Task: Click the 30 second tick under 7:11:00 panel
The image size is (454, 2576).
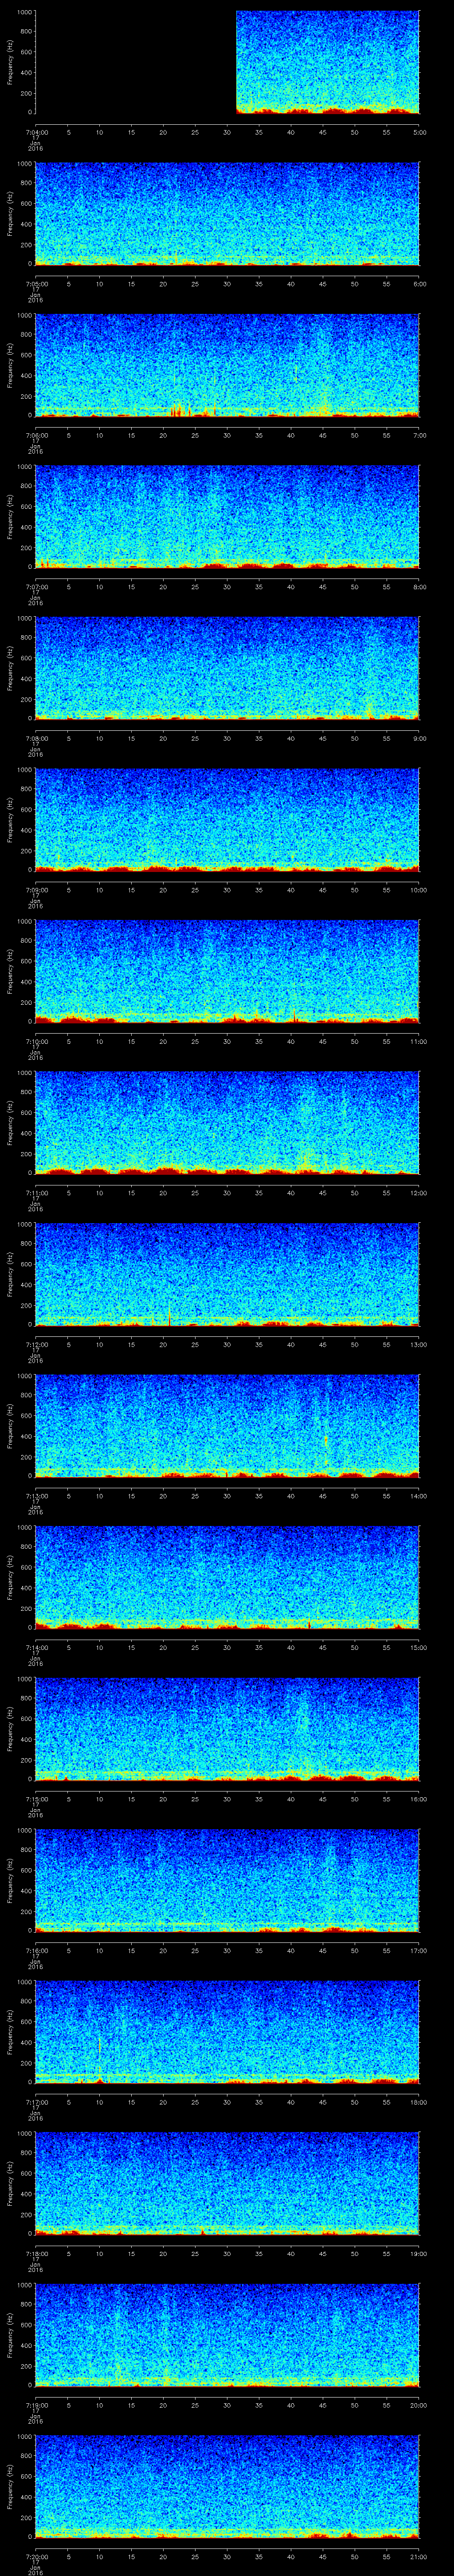Action: [227, 1193]
